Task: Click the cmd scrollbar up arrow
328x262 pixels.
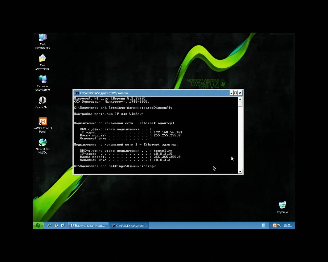Action: (x=240, y=99)
